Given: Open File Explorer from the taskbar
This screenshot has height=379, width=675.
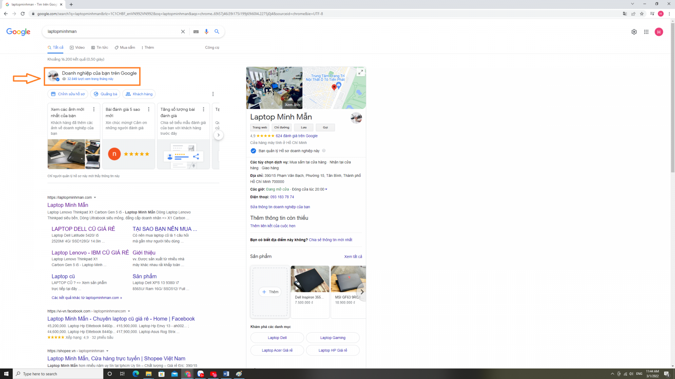Looking at the screenshot, I should pyautogui.click(x=148, y=374).
